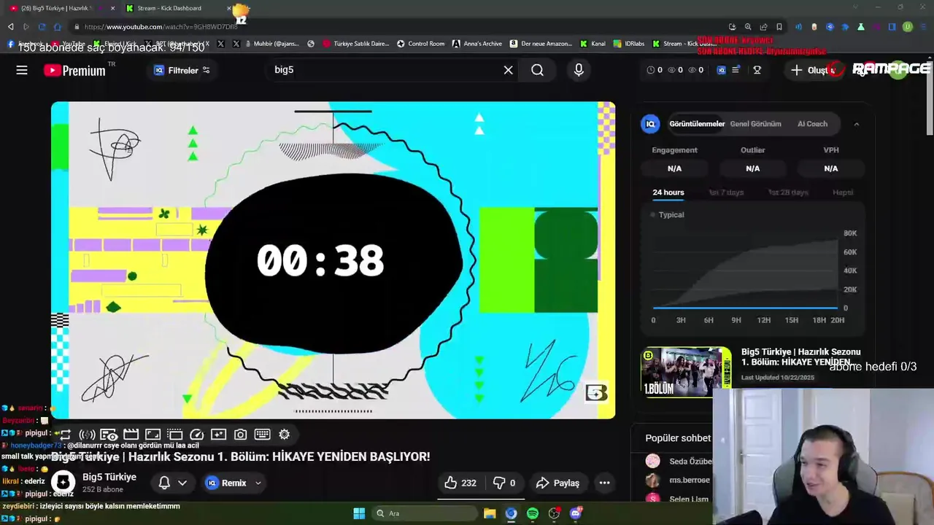Click the Big5 Türkiye channel avatar
The height and width of the screenshot is (525, 934).
click(63, 482)
